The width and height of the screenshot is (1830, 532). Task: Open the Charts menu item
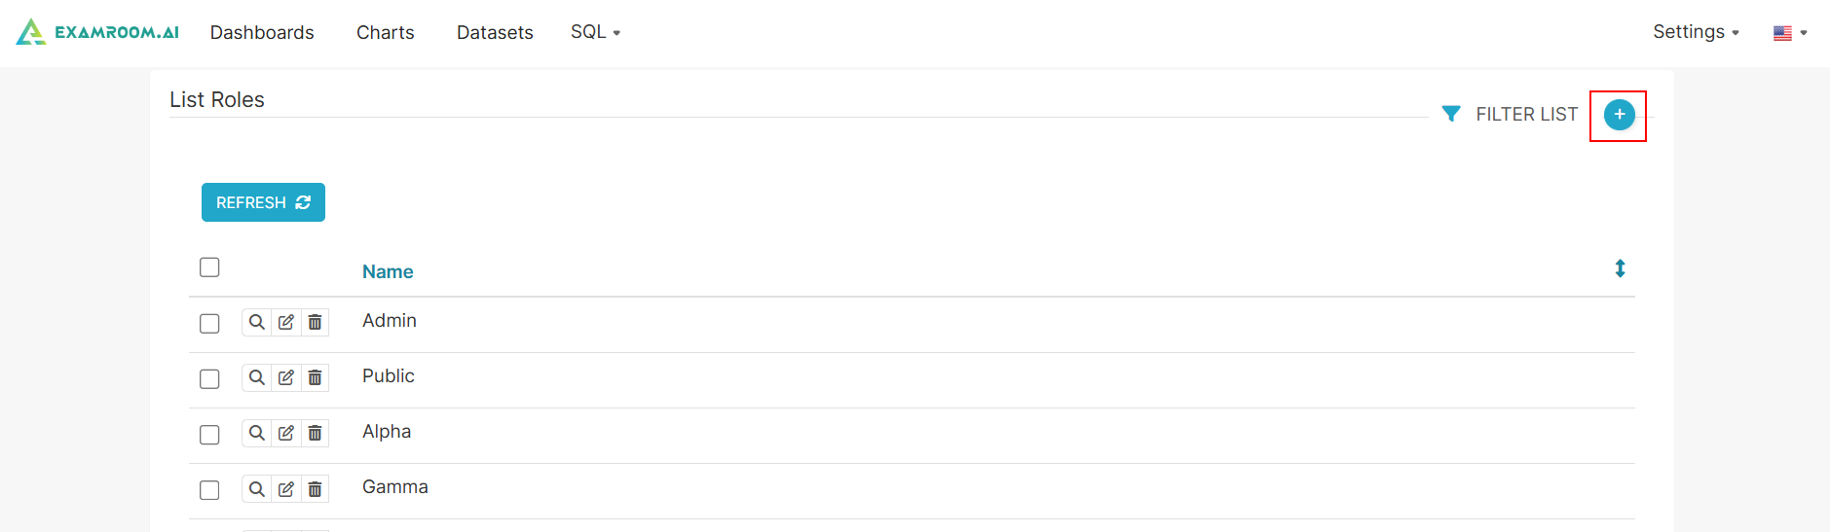click(x=385, y=32)
